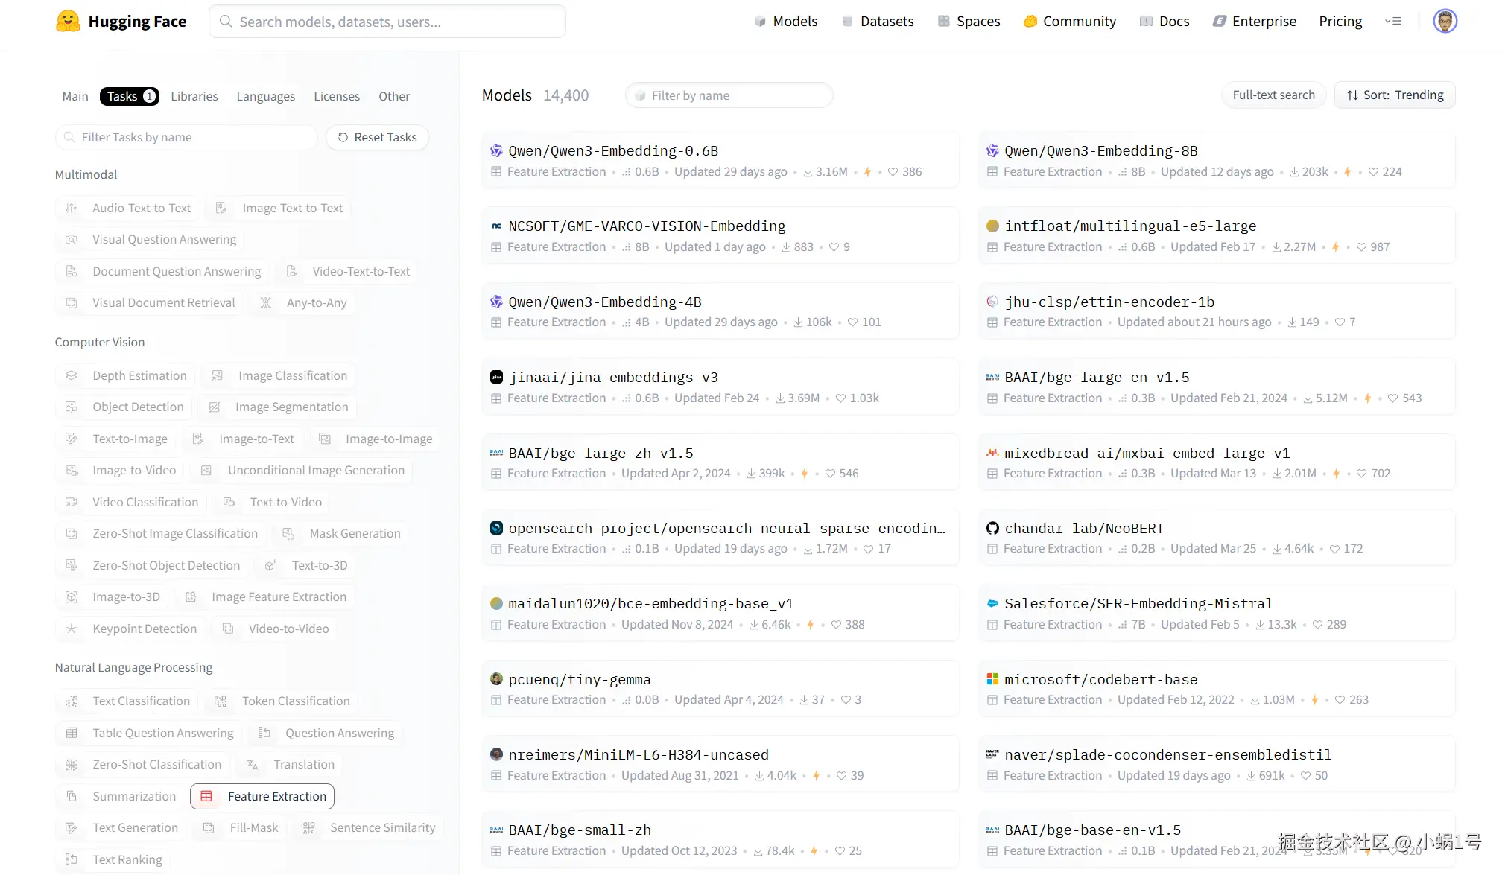This screenshot has height=875, width=1505.
Task: Enable the Image Classification task filter
Action: 279,375
